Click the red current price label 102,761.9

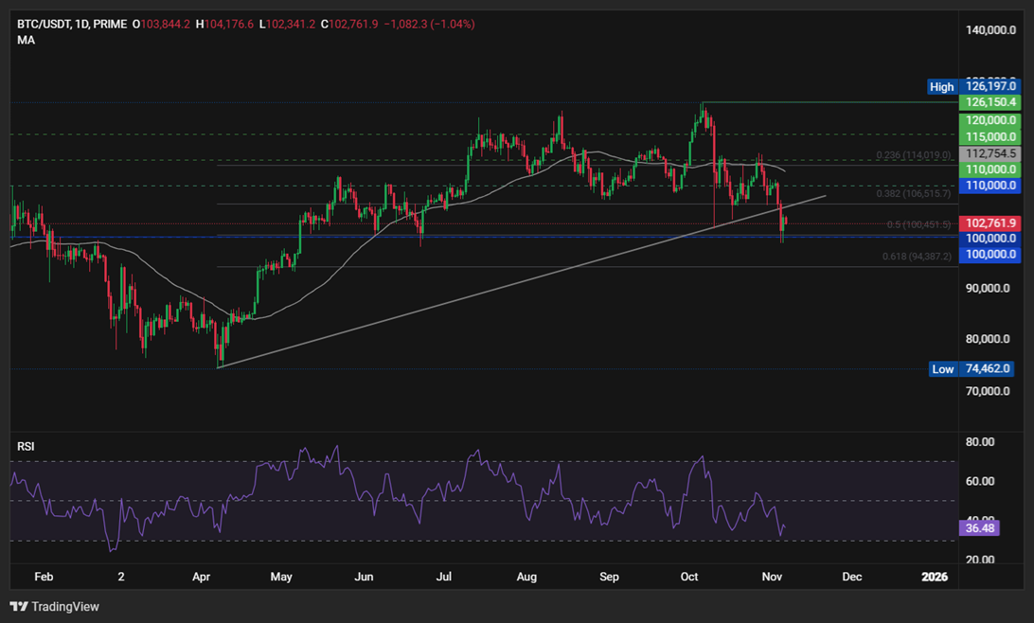(990, 222)
